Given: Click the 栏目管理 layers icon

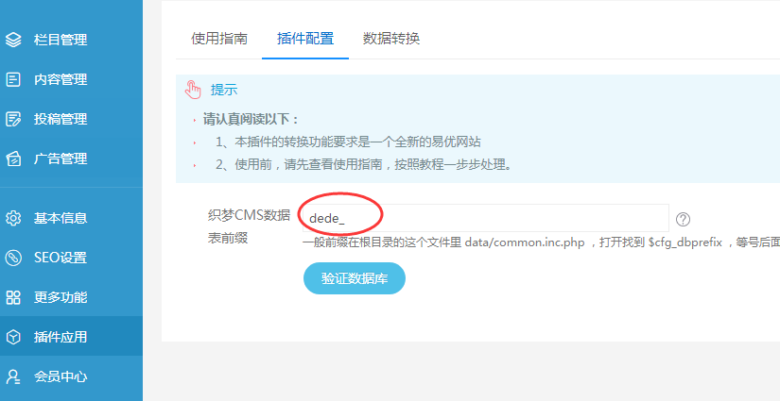Looking at the screenshot, I should tap(13, 40).
